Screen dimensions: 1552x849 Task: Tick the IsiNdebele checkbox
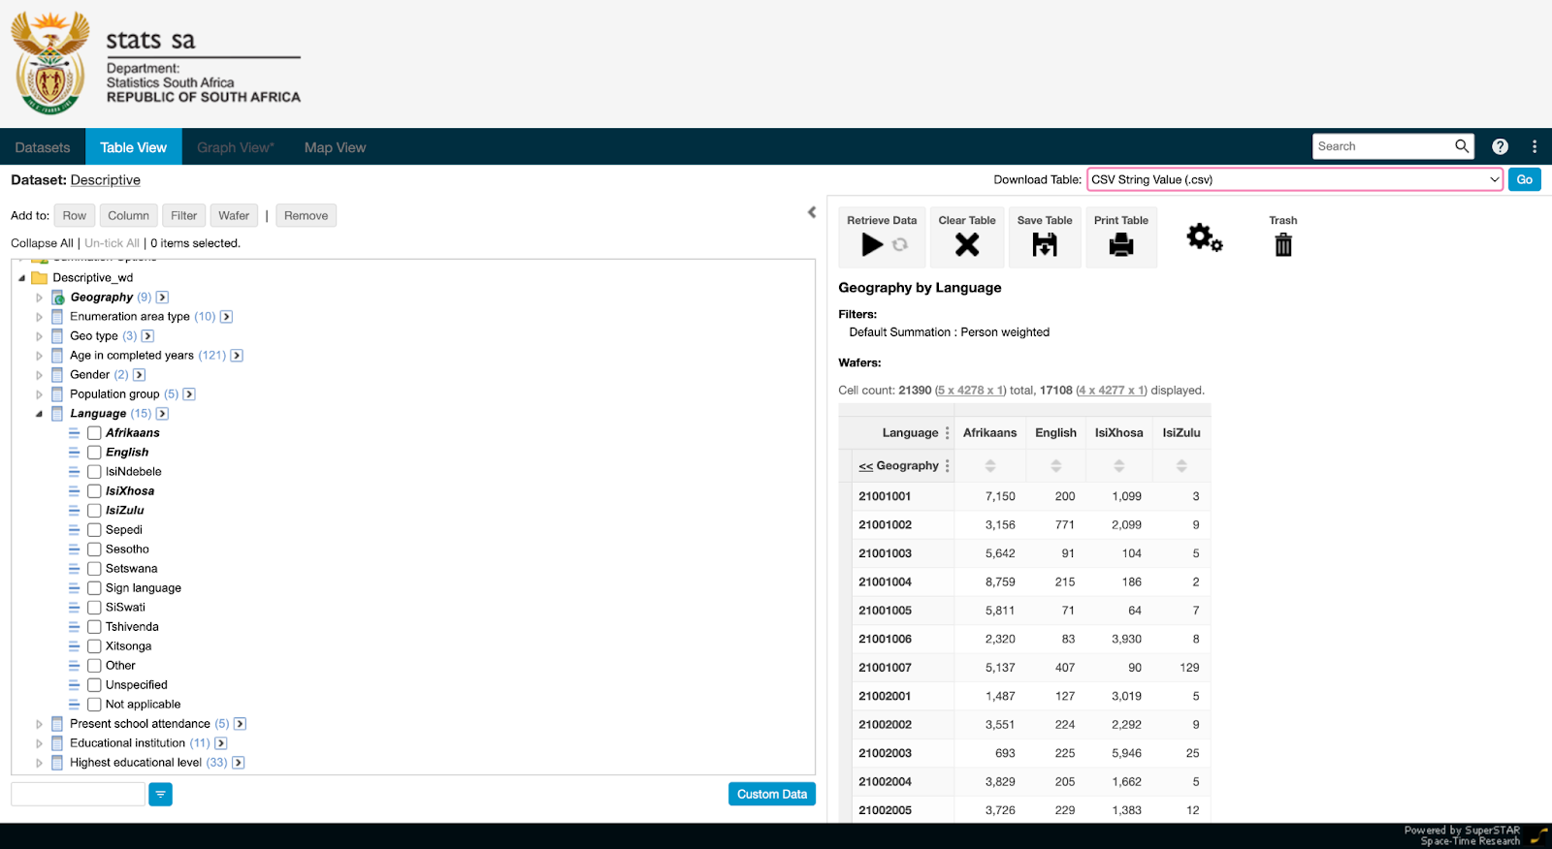point(94,472)
